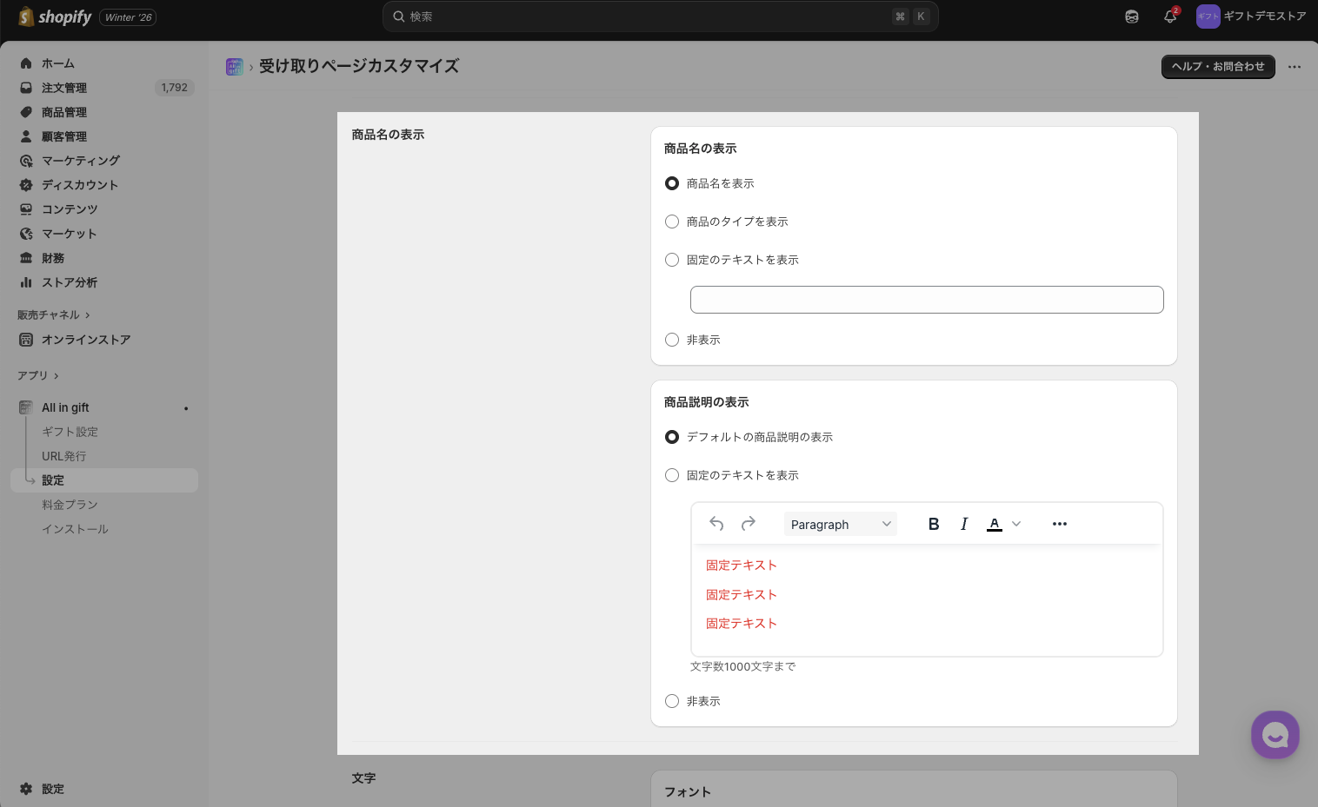Screen dimensions: 1318x807
Task: Toggle italic formatting in editor toolbar
Action: [x=963, y=524]
